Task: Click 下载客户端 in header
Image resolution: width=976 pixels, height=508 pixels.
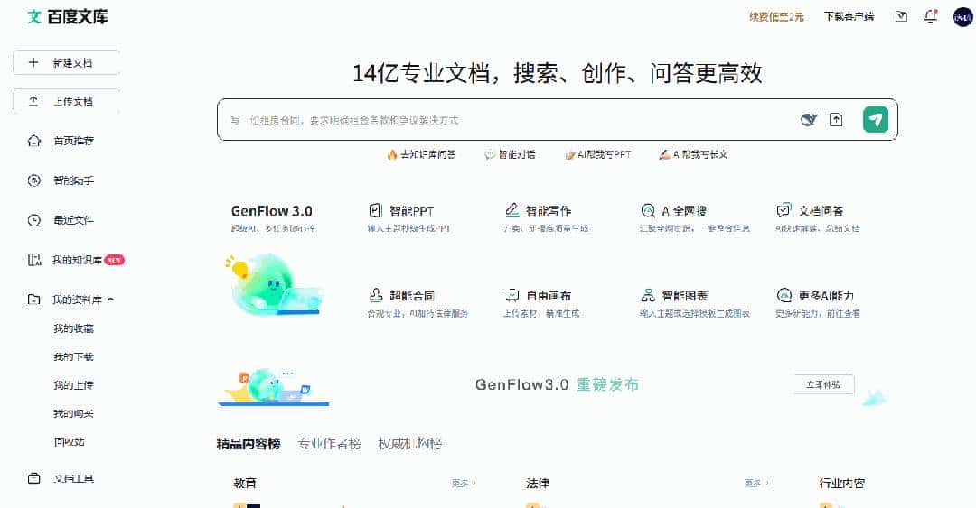Action: click(849, 17)
